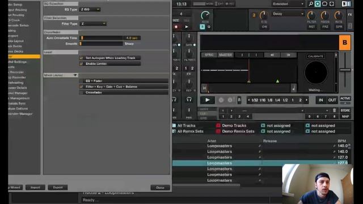This screenshot has height=204, width=363.
Task: Toggle the headphones cruise icon in header
Action: click(x=324, y=4)
